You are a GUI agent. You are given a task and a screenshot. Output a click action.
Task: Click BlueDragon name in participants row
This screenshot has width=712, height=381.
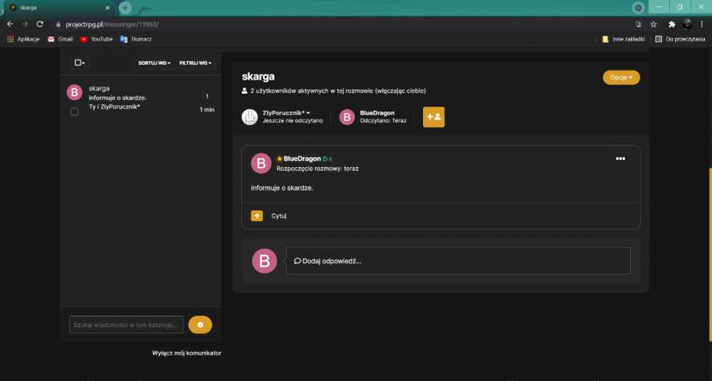click(377, 112)
